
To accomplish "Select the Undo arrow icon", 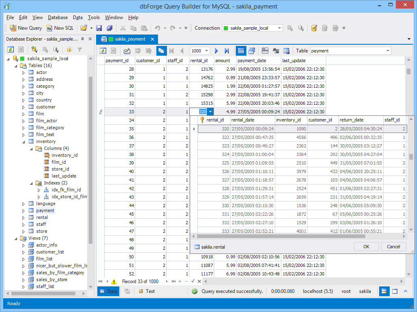I will coord(158,28).
